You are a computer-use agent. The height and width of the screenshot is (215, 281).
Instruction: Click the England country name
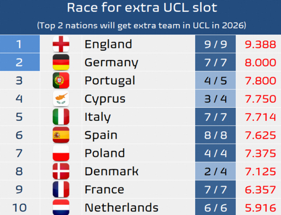point(108,44)
